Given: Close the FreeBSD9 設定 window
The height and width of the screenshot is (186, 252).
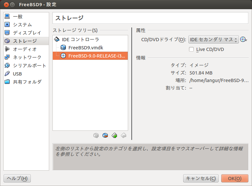Looking at the screenshot, I should pos(6,5).
